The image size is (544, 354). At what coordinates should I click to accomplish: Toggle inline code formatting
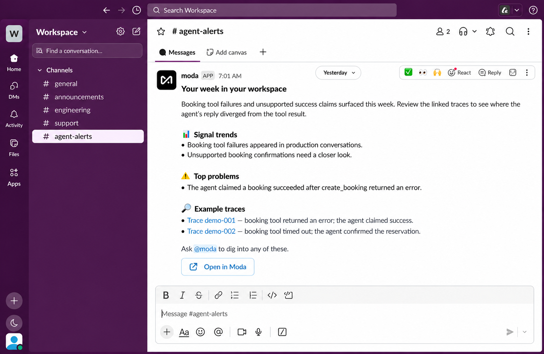click(272, 295)
